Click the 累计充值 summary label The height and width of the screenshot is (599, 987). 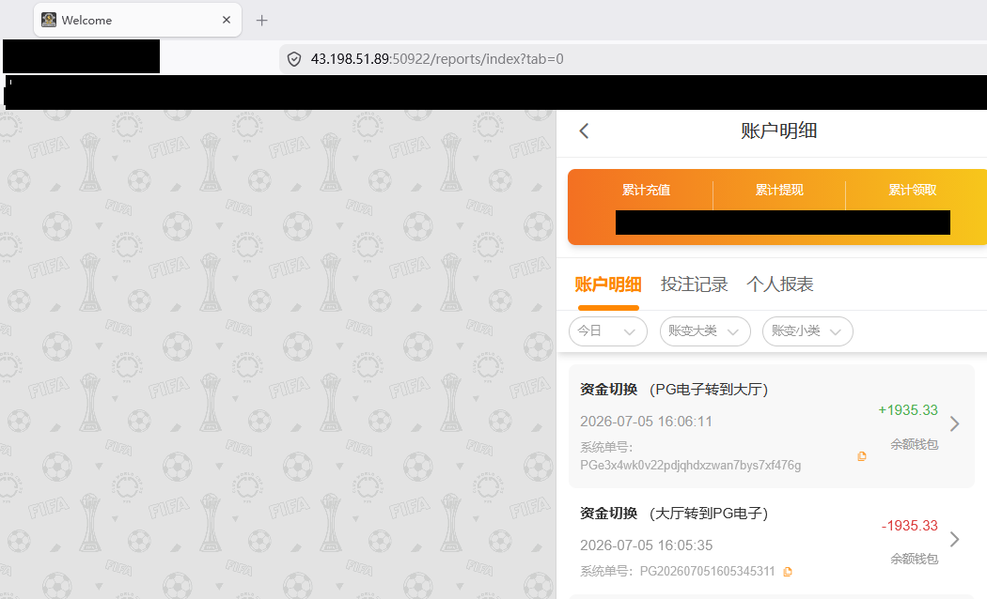[646, 190]
